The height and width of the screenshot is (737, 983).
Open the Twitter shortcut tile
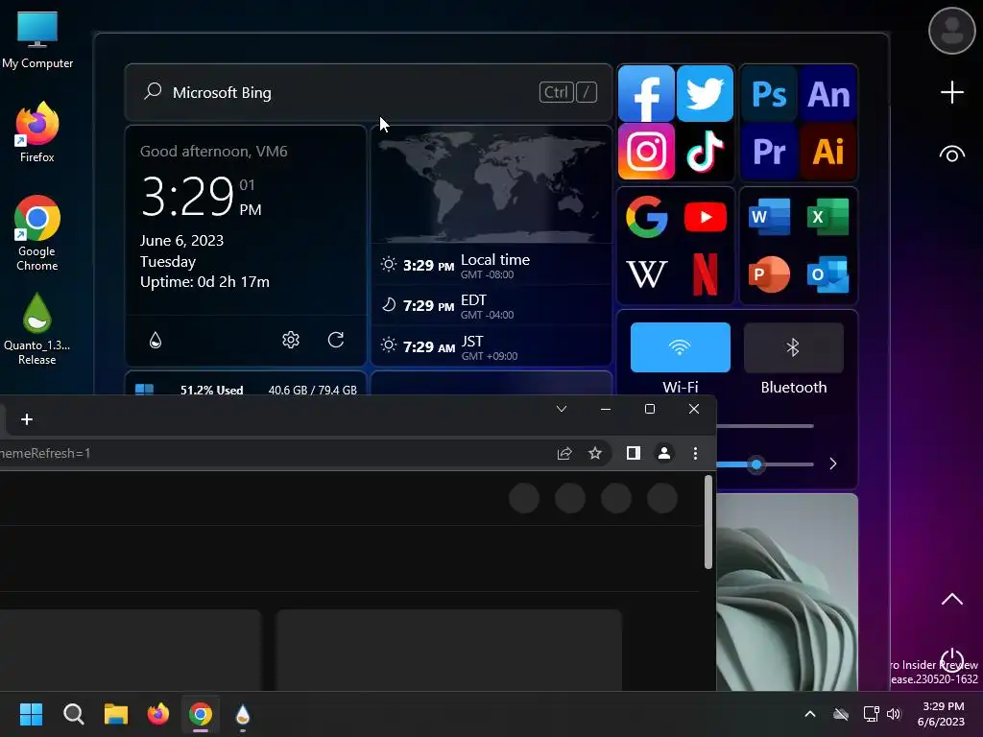[x=705, y=93]
